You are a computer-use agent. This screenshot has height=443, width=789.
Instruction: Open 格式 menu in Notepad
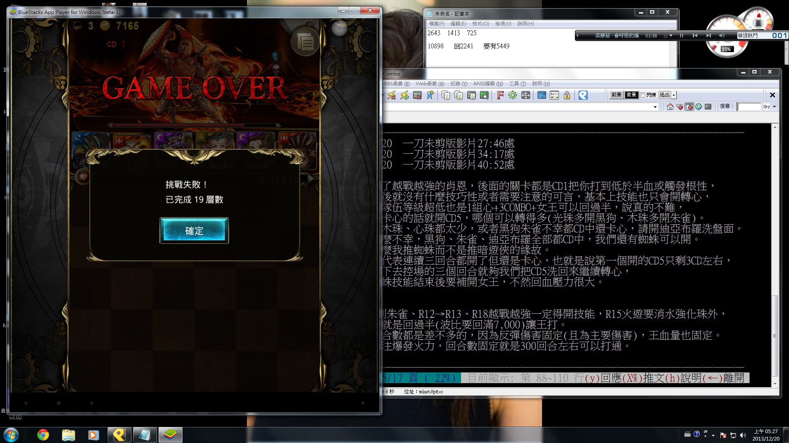coord(480,24)
